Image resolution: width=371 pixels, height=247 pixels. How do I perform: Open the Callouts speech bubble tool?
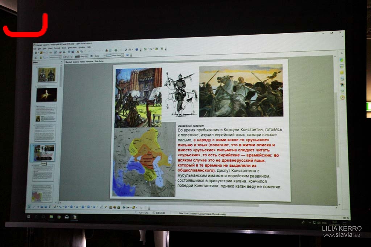coord(88,207)
